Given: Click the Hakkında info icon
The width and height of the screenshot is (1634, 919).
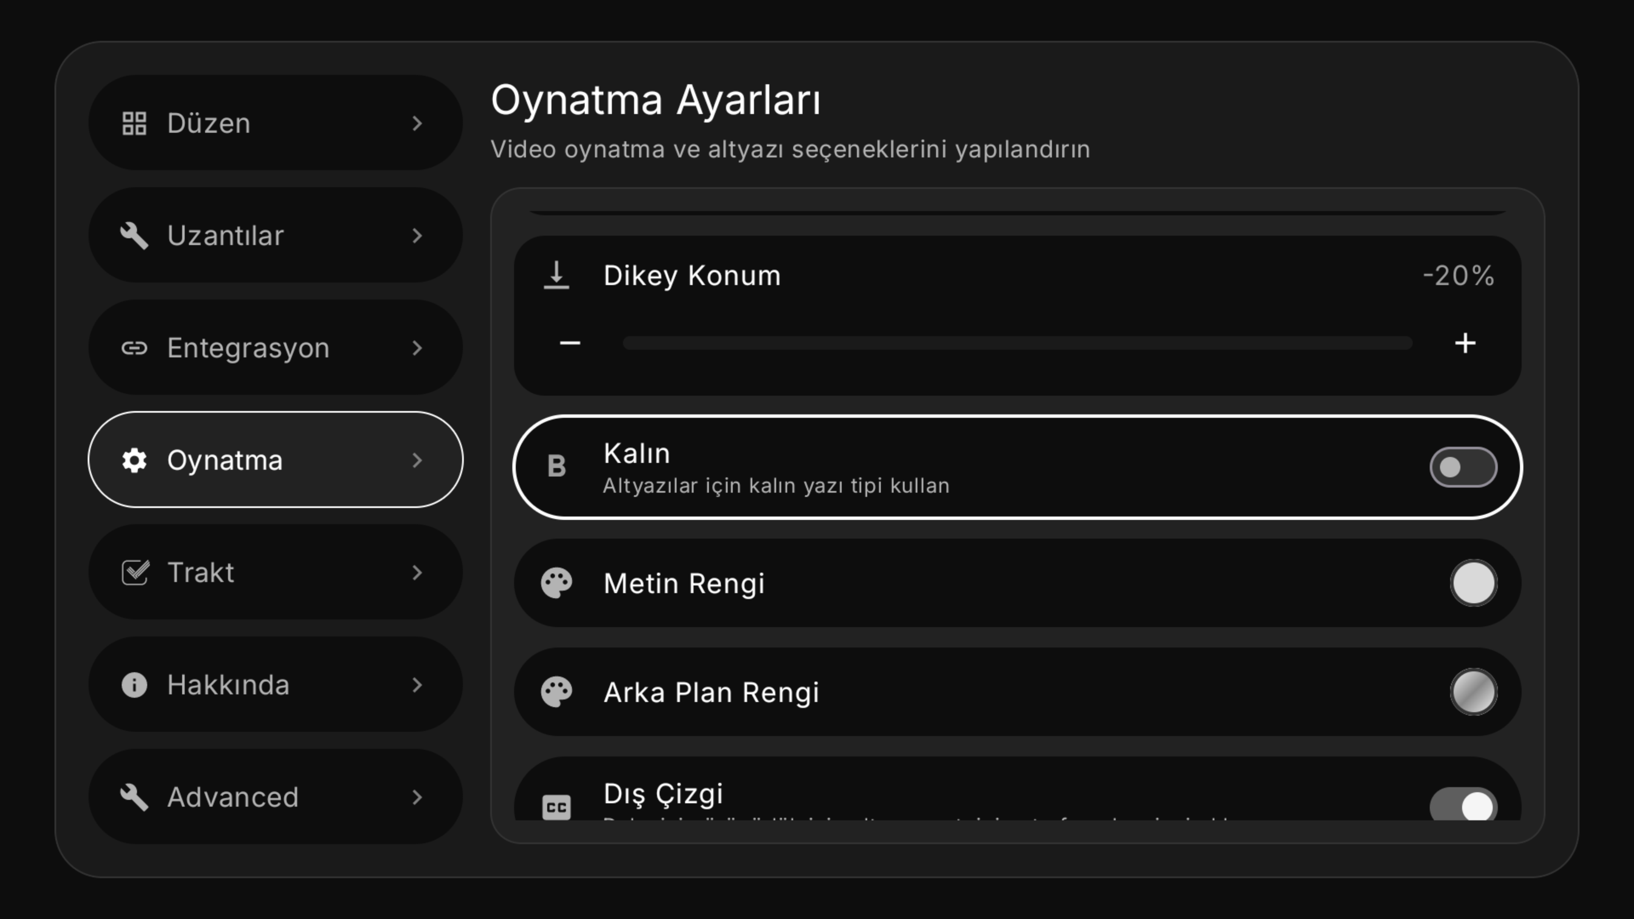Looking at the screenshot, I should coord(134,685).
